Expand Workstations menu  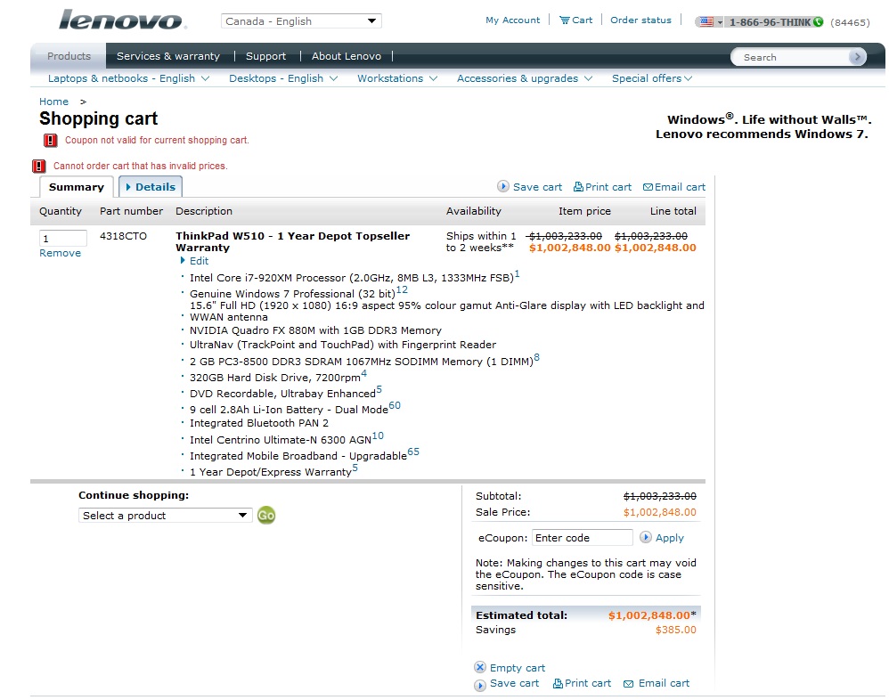(397, 78)
